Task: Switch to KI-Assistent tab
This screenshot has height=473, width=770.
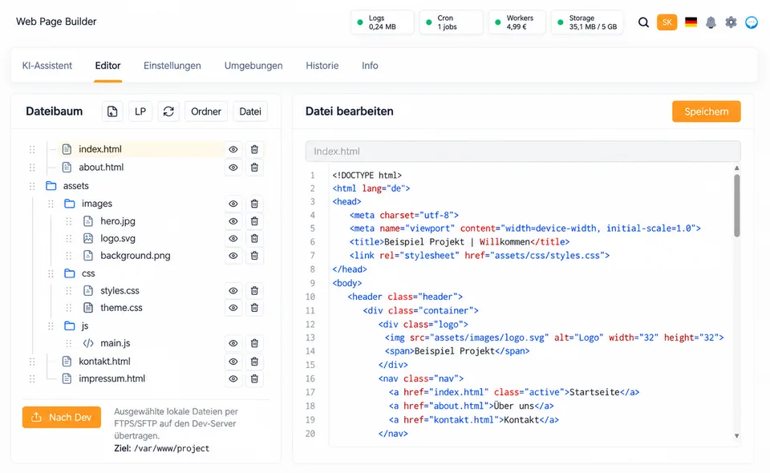Action: [47, 66]
